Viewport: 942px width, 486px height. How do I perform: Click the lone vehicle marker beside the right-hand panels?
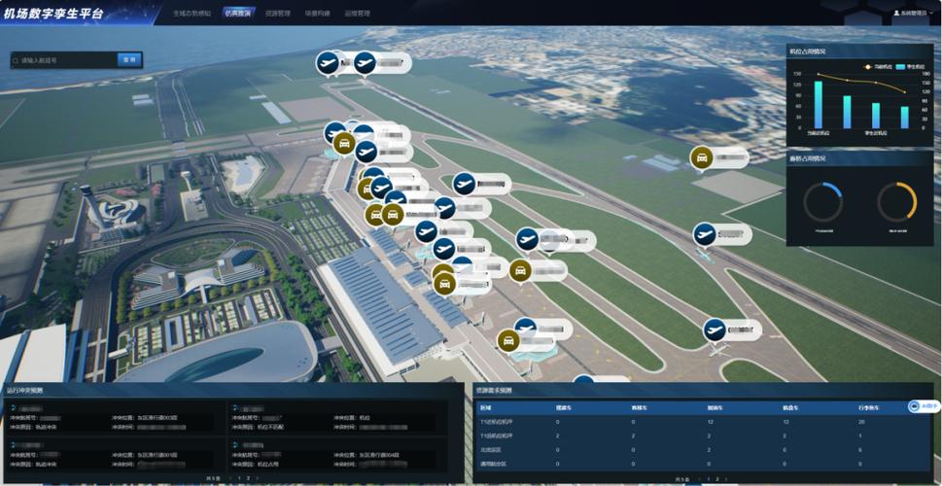click(701, 158)
